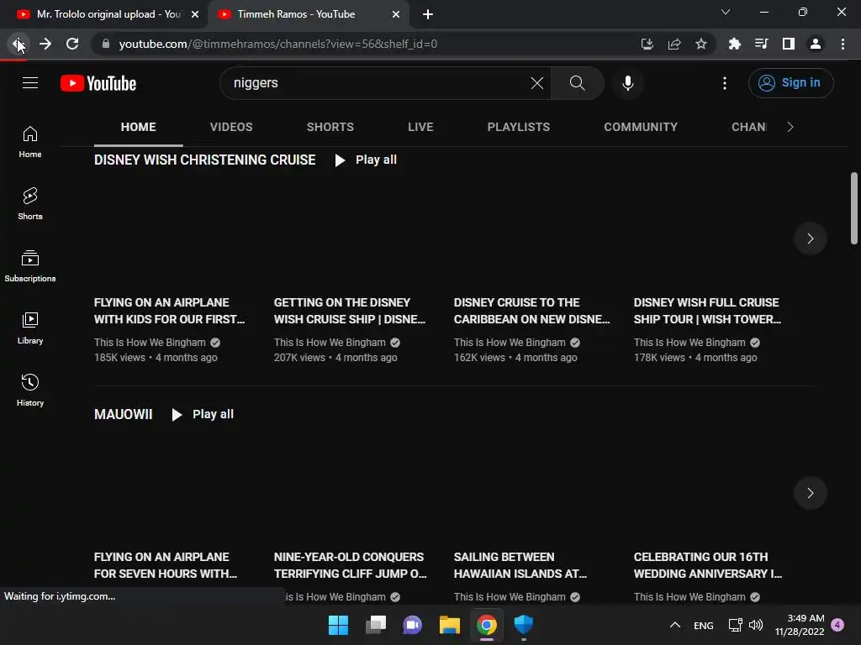Select the HOME channel tab
This screenshot has width=861, height=645.
tap(139, 128)
